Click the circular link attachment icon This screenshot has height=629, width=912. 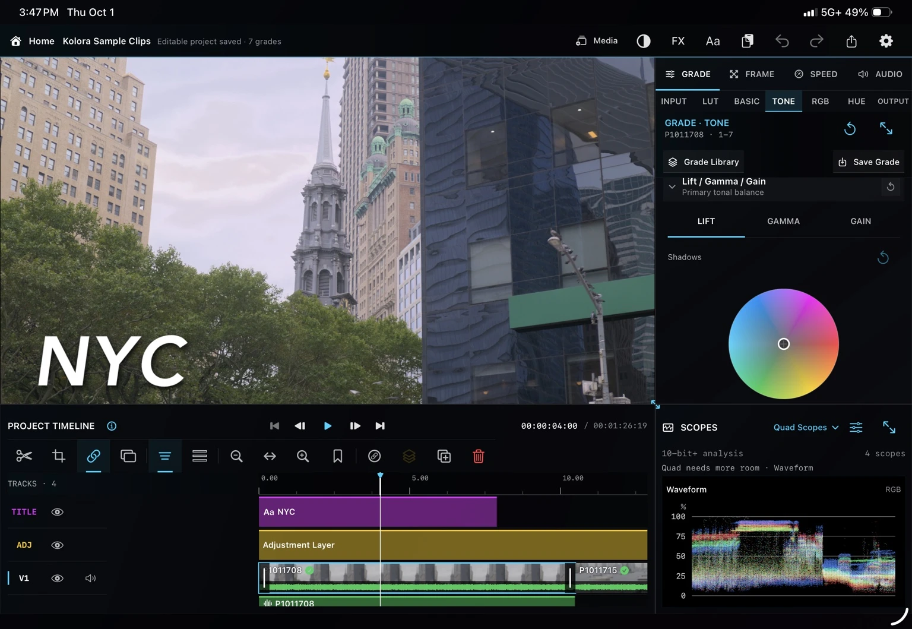pyautogui.click(x=374, y=456)
